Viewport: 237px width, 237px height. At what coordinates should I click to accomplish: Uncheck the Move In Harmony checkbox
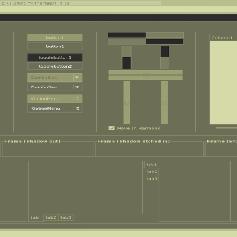click(111, 129)
